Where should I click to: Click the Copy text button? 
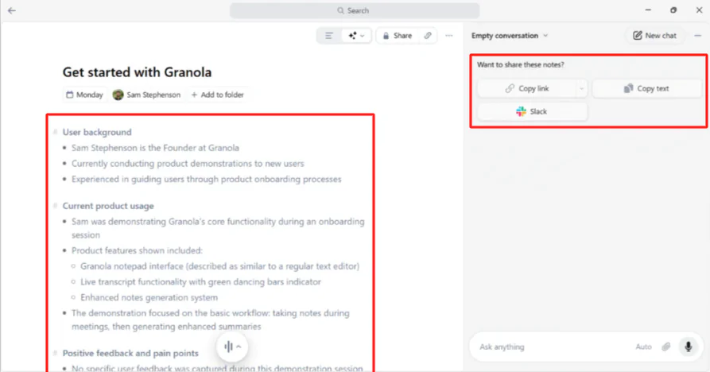point(646,88)
